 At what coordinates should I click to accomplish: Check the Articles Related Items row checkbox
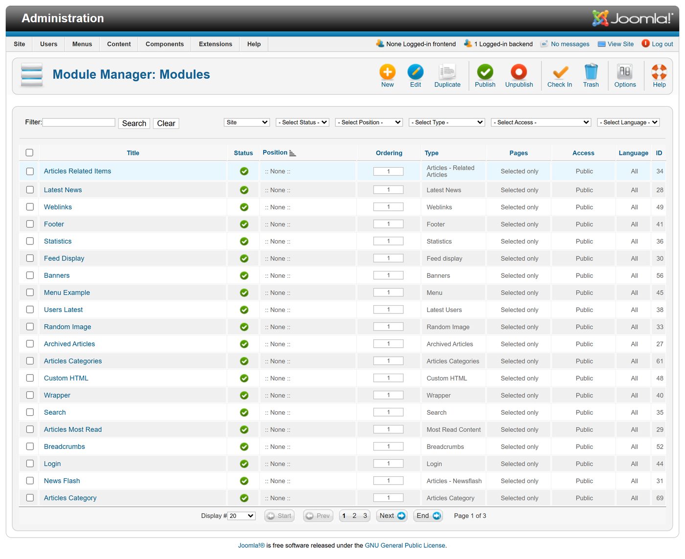pyautogui.click(x=30, y=172)
